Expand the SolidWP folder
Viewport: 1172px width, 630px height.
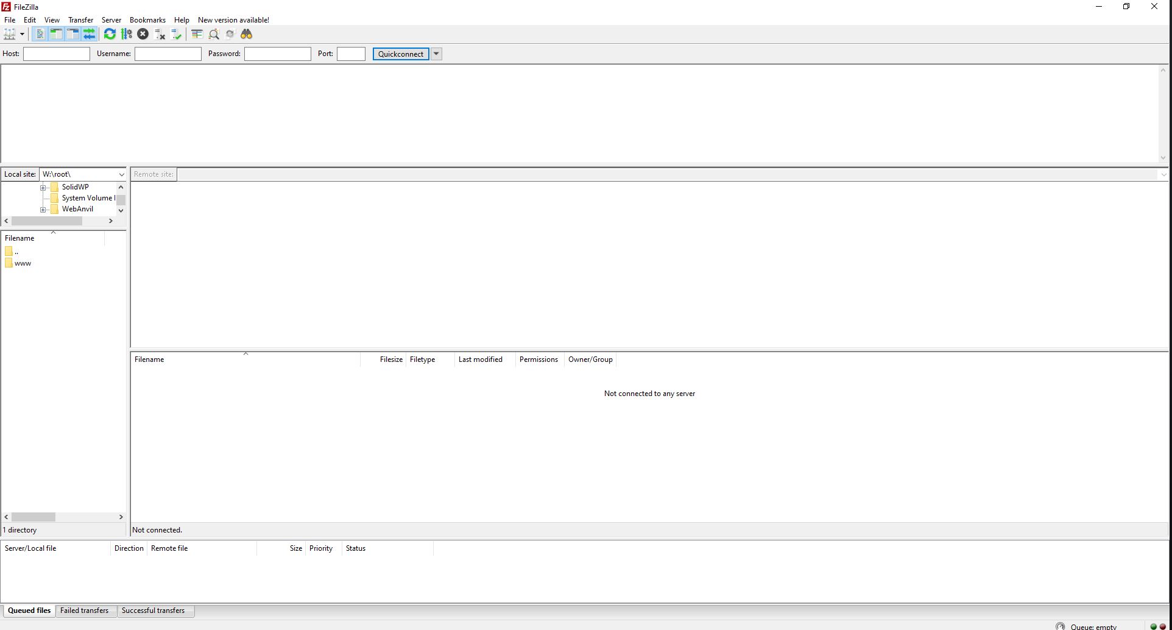[43, 187]
